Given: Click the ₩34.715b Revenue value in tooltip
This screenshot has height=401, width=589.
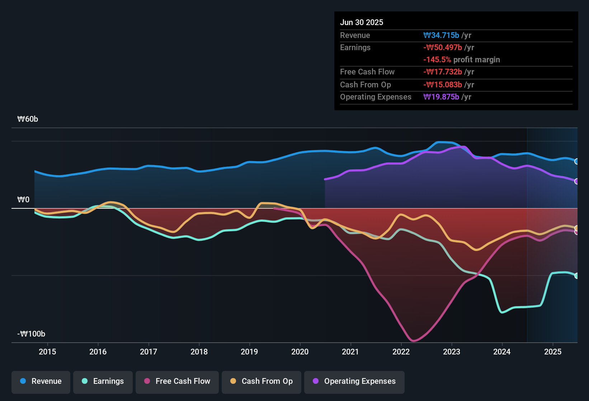Looking at the screenshot, I should click(442, 35).
